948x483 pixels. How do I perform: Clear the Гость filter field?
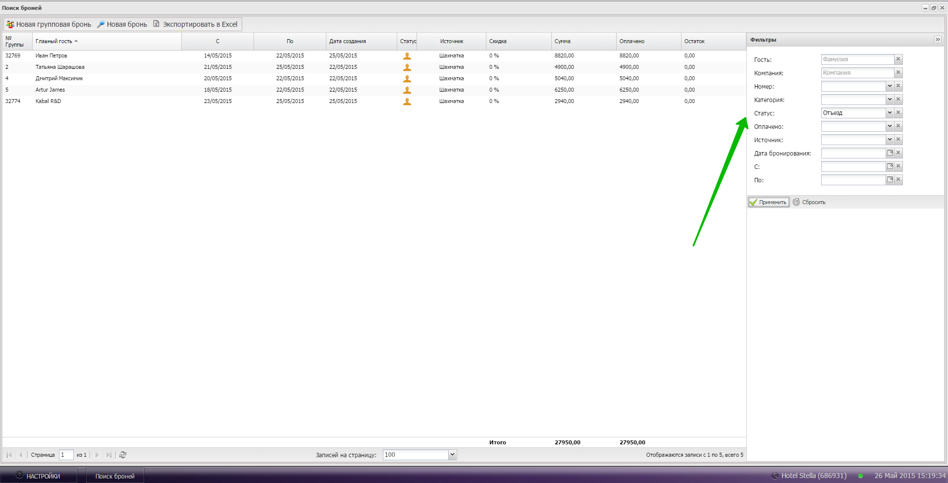[898, 59]
